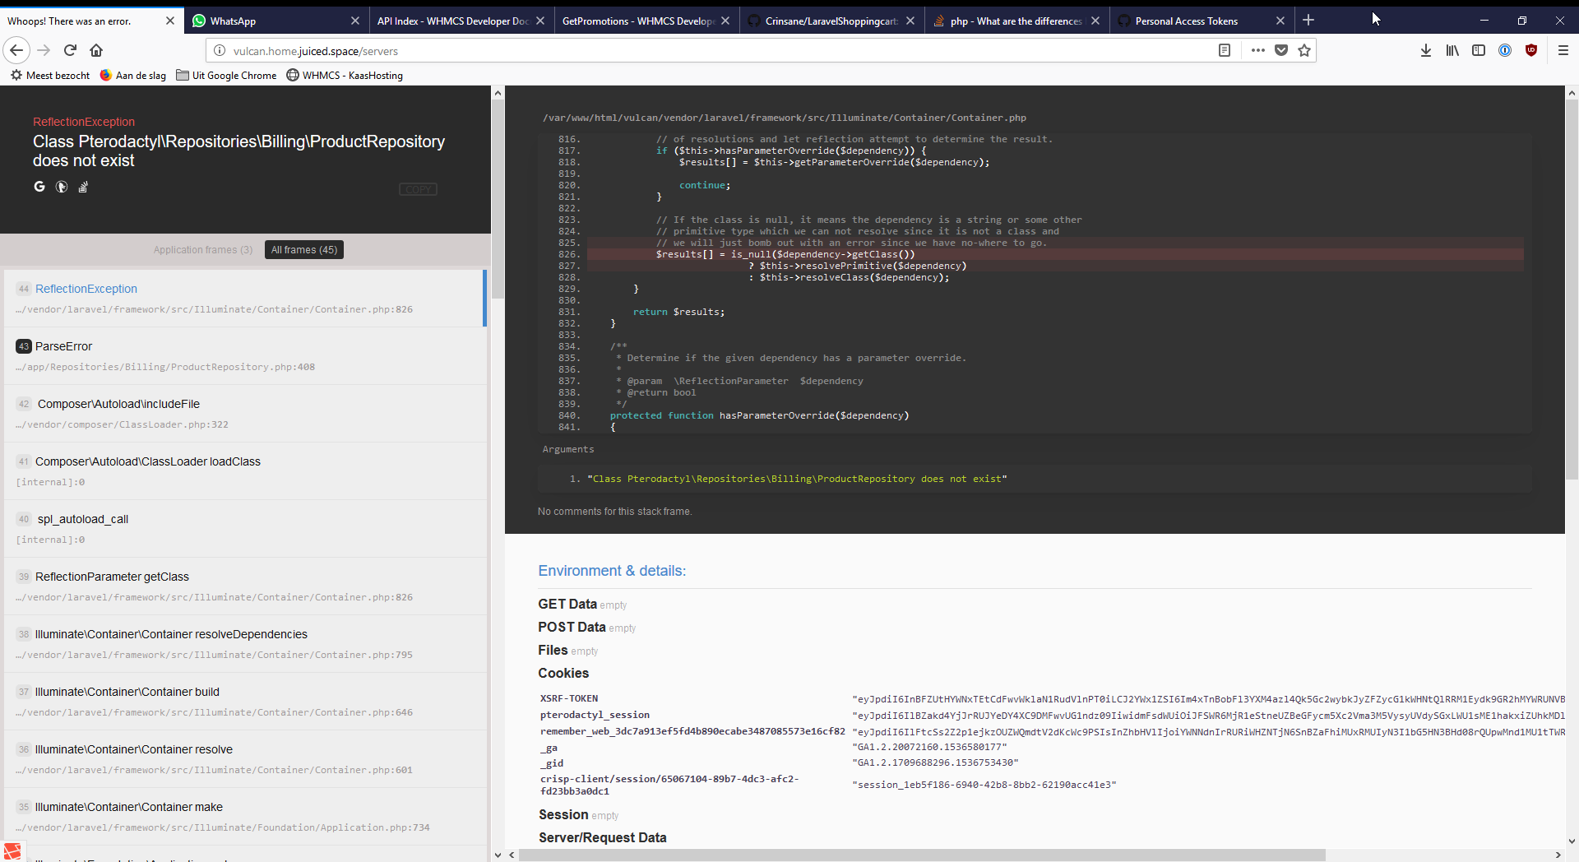Search the error on Google icon
The width and height of the screenshot is (1579, 862).
click(39, 187)
